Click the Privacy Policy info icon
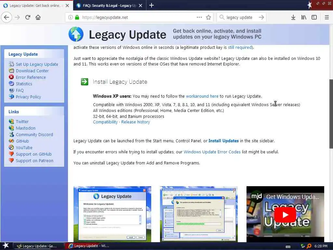Viewport: 333px width, 250px height. pos(11,96)
